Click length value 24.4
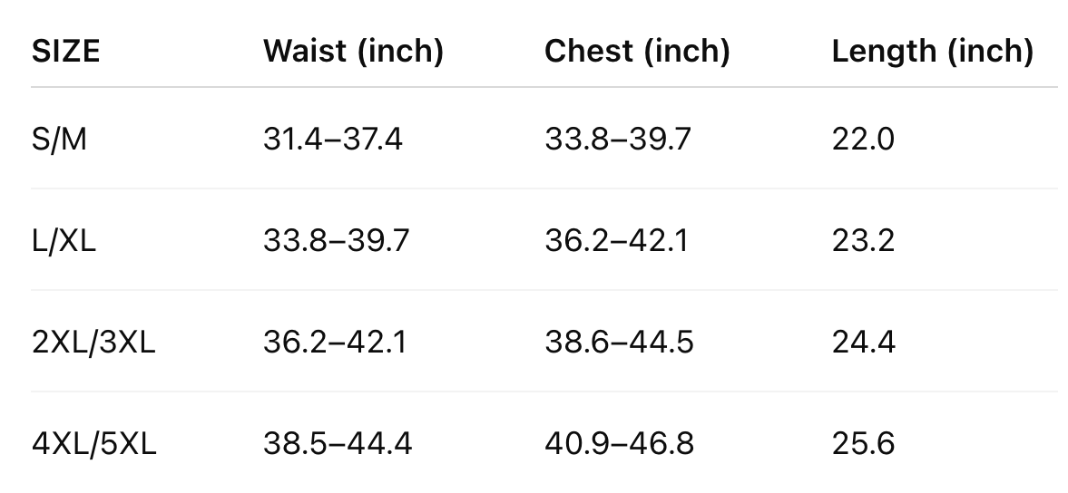This screenshot has height=493, width=1068. (863, 343)
